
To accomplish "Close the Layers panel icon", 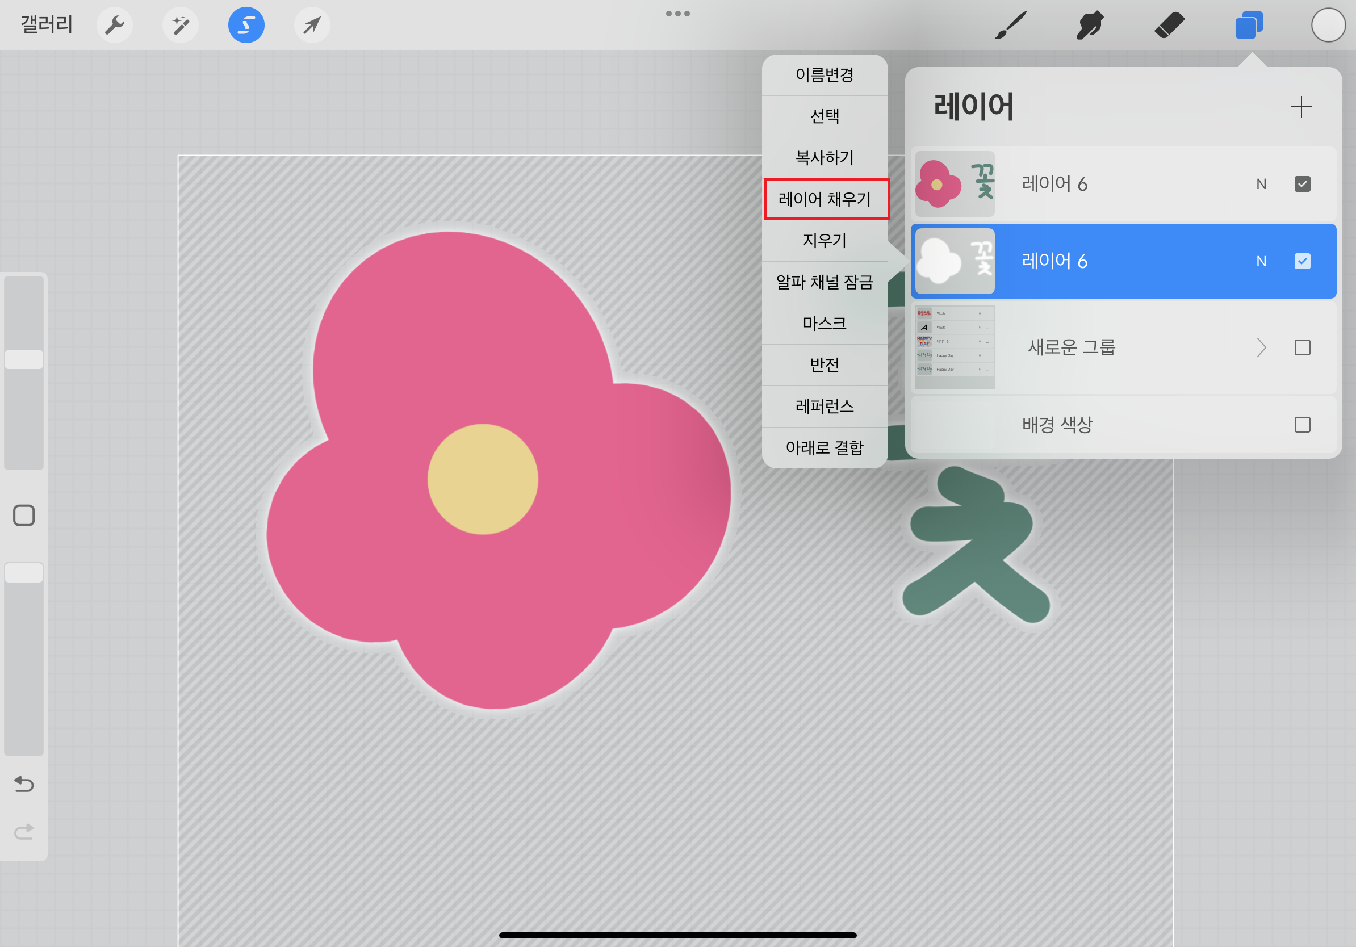I will point(1249,25).
